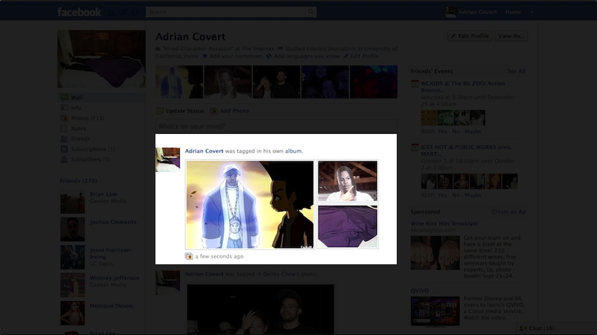This screenshot has width=597, height=335.
Task: Open Joshua Clements friend profile
Action: (113, 222)
